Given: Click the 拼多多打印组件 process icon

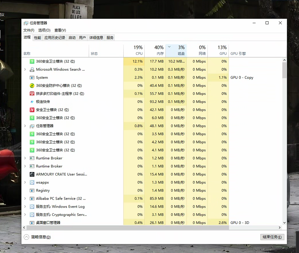Looking at the screenshot, I should click(32, 94).
